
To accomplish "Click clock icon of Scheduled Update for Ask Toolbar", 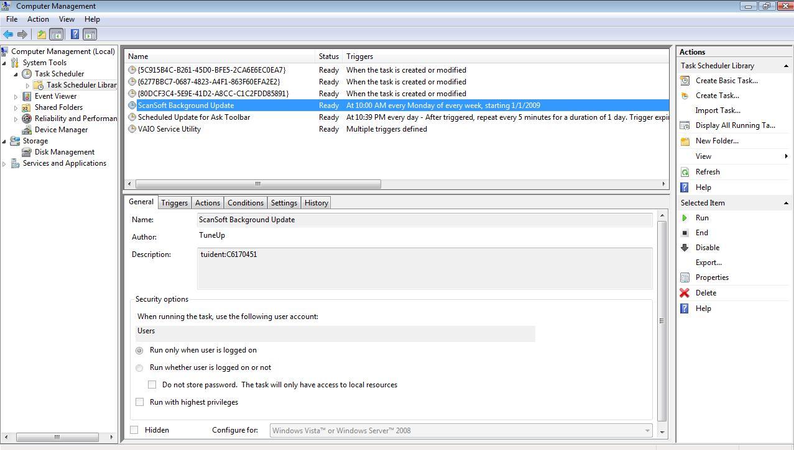I will pos(132,117).
